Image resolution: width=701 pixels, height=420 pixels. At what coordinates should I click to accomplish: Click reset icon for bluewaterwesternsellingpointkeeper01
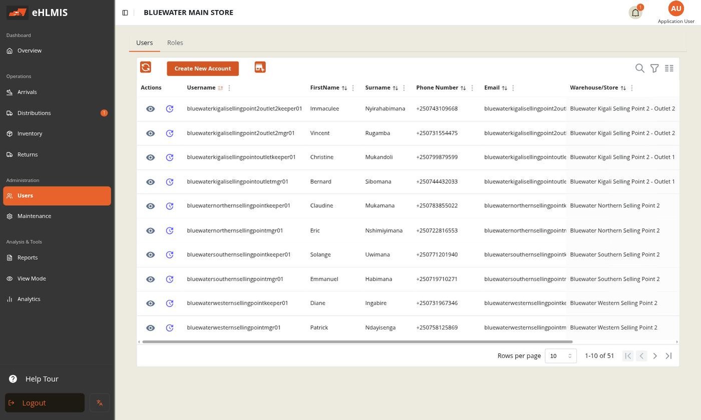170,303
